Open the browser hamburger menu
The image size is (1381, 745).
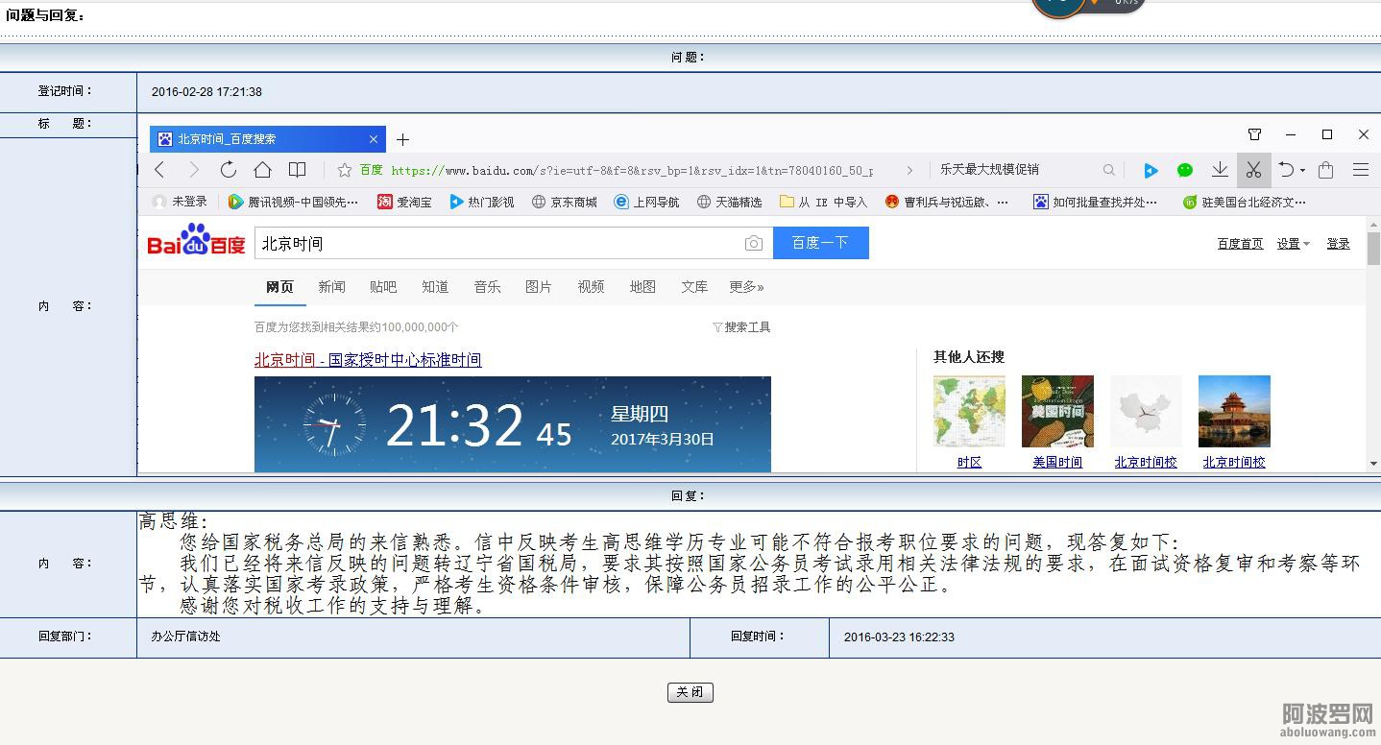[x=1361, y=170]
